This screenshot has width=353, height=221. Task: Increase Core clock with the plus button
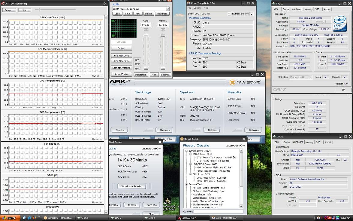[x=146, y=30]
